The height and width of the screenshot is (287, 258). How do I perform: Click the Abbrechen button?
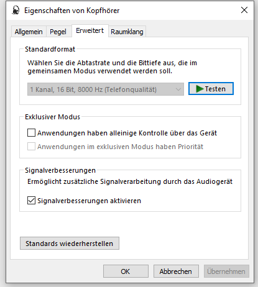click(176, 271)
